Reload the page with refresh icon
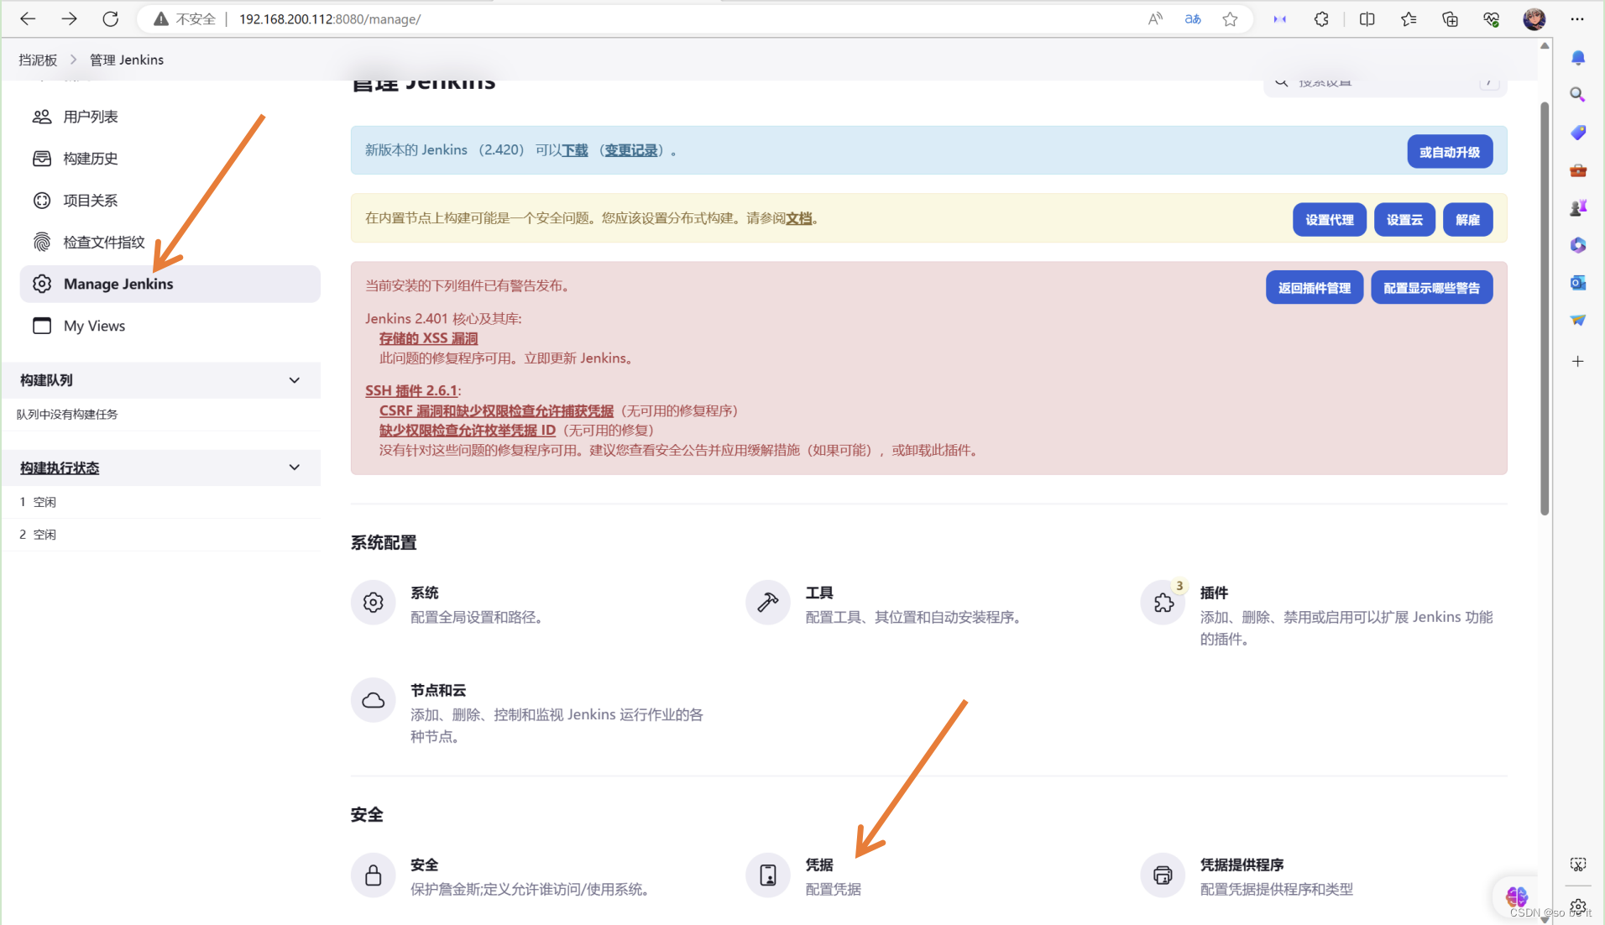1605x925 pixels. coord(110,18)
